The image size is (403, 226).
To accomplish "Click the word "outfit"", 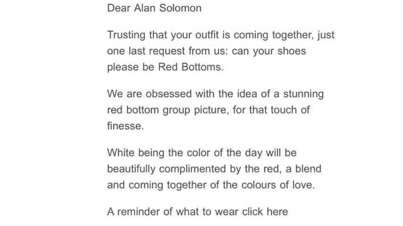I will [x=195, y=35].
